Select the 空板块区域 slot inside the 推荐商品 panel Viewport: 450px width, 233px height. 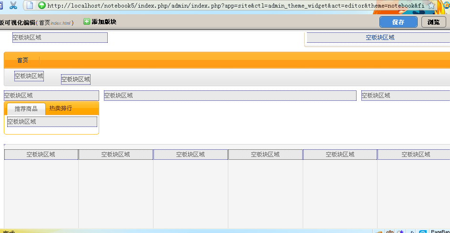[x=51, y=122]
